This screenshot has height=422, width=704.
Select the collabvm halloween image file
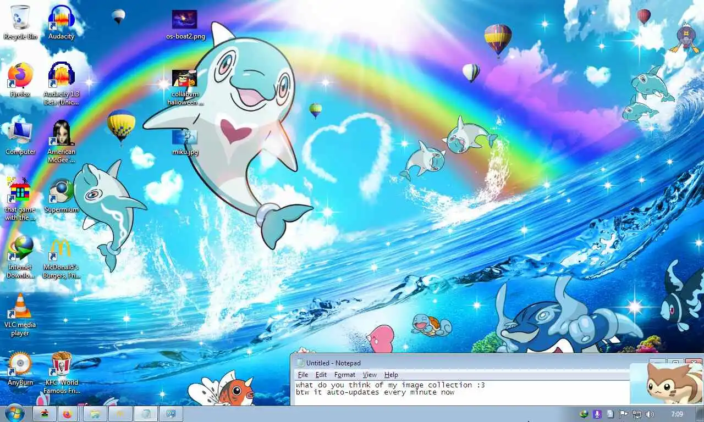(x=185, y=87)
